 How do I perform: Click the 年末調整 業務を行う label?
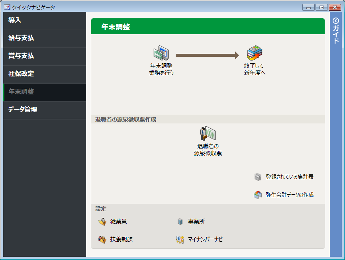161,69
